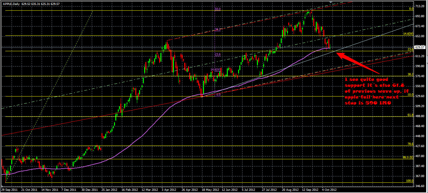
Task: Click price axis value 407.80
Action: [420, 156]
